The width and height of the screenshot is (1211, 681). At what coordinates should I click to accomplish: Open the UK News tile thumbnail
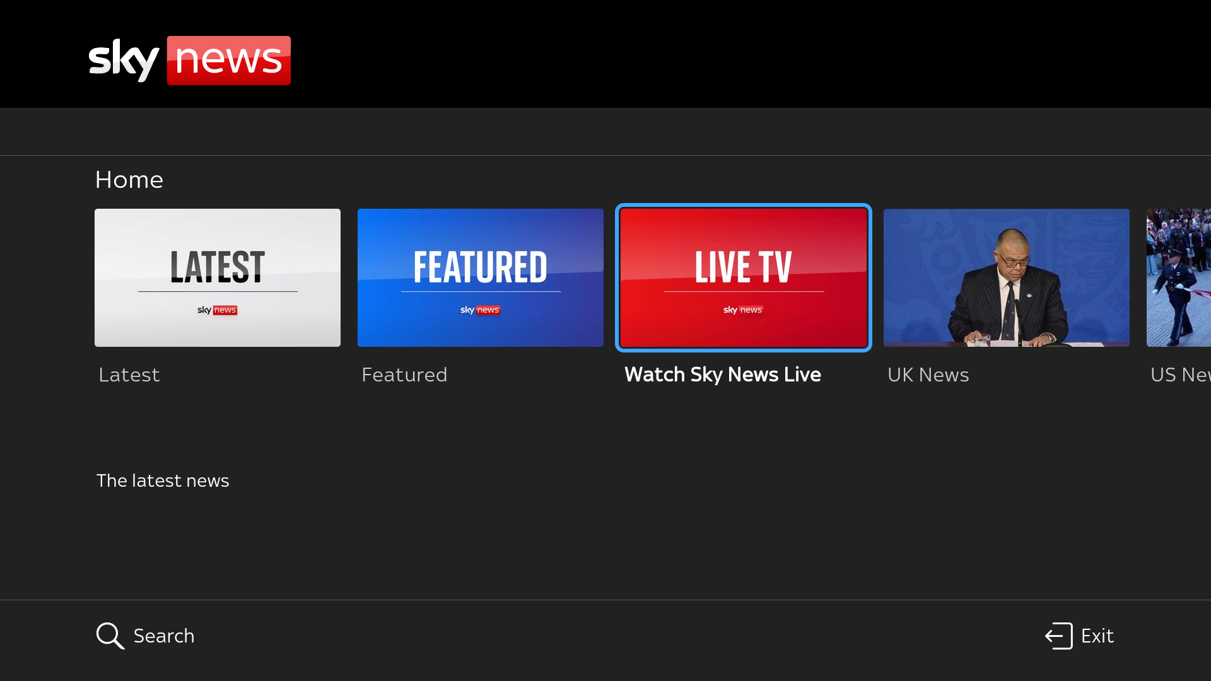[1006, 277]
